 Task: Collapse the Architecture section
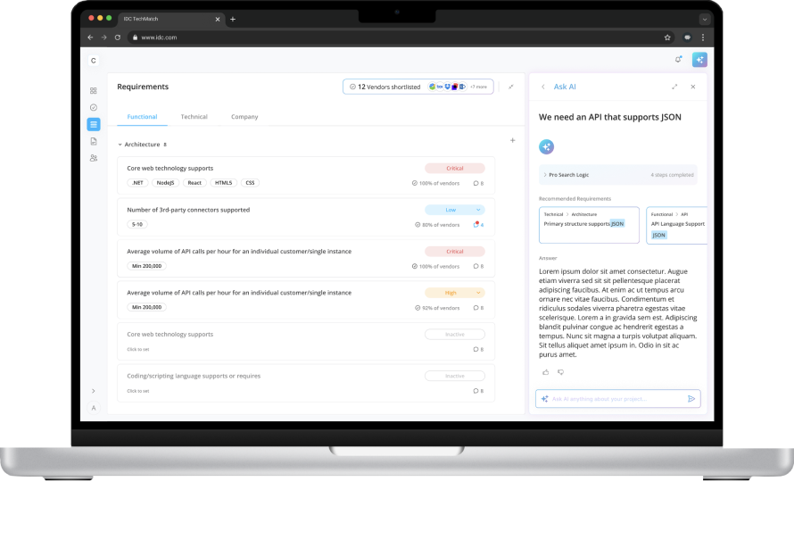pos(120,145)
